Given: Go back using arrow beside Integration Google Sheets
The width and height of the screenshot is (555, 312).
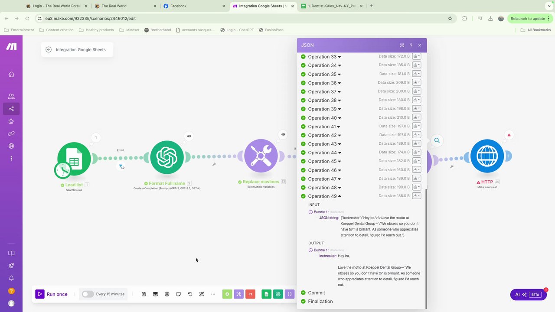Looking at the screenshot, I should (49, 50).
